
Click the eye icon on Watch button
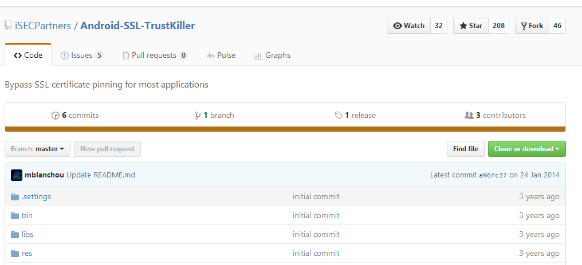(398, 26)
